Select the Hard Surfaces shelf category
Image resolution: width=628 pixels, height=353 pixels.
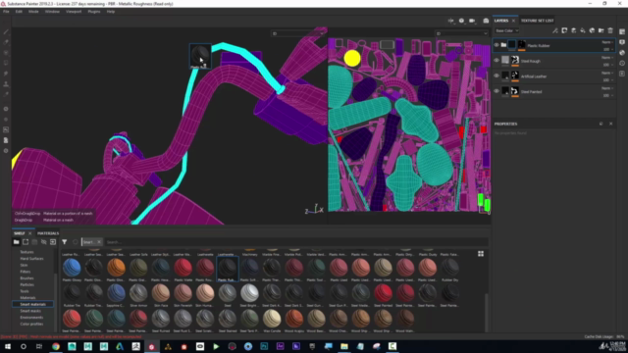coord(31,259)
